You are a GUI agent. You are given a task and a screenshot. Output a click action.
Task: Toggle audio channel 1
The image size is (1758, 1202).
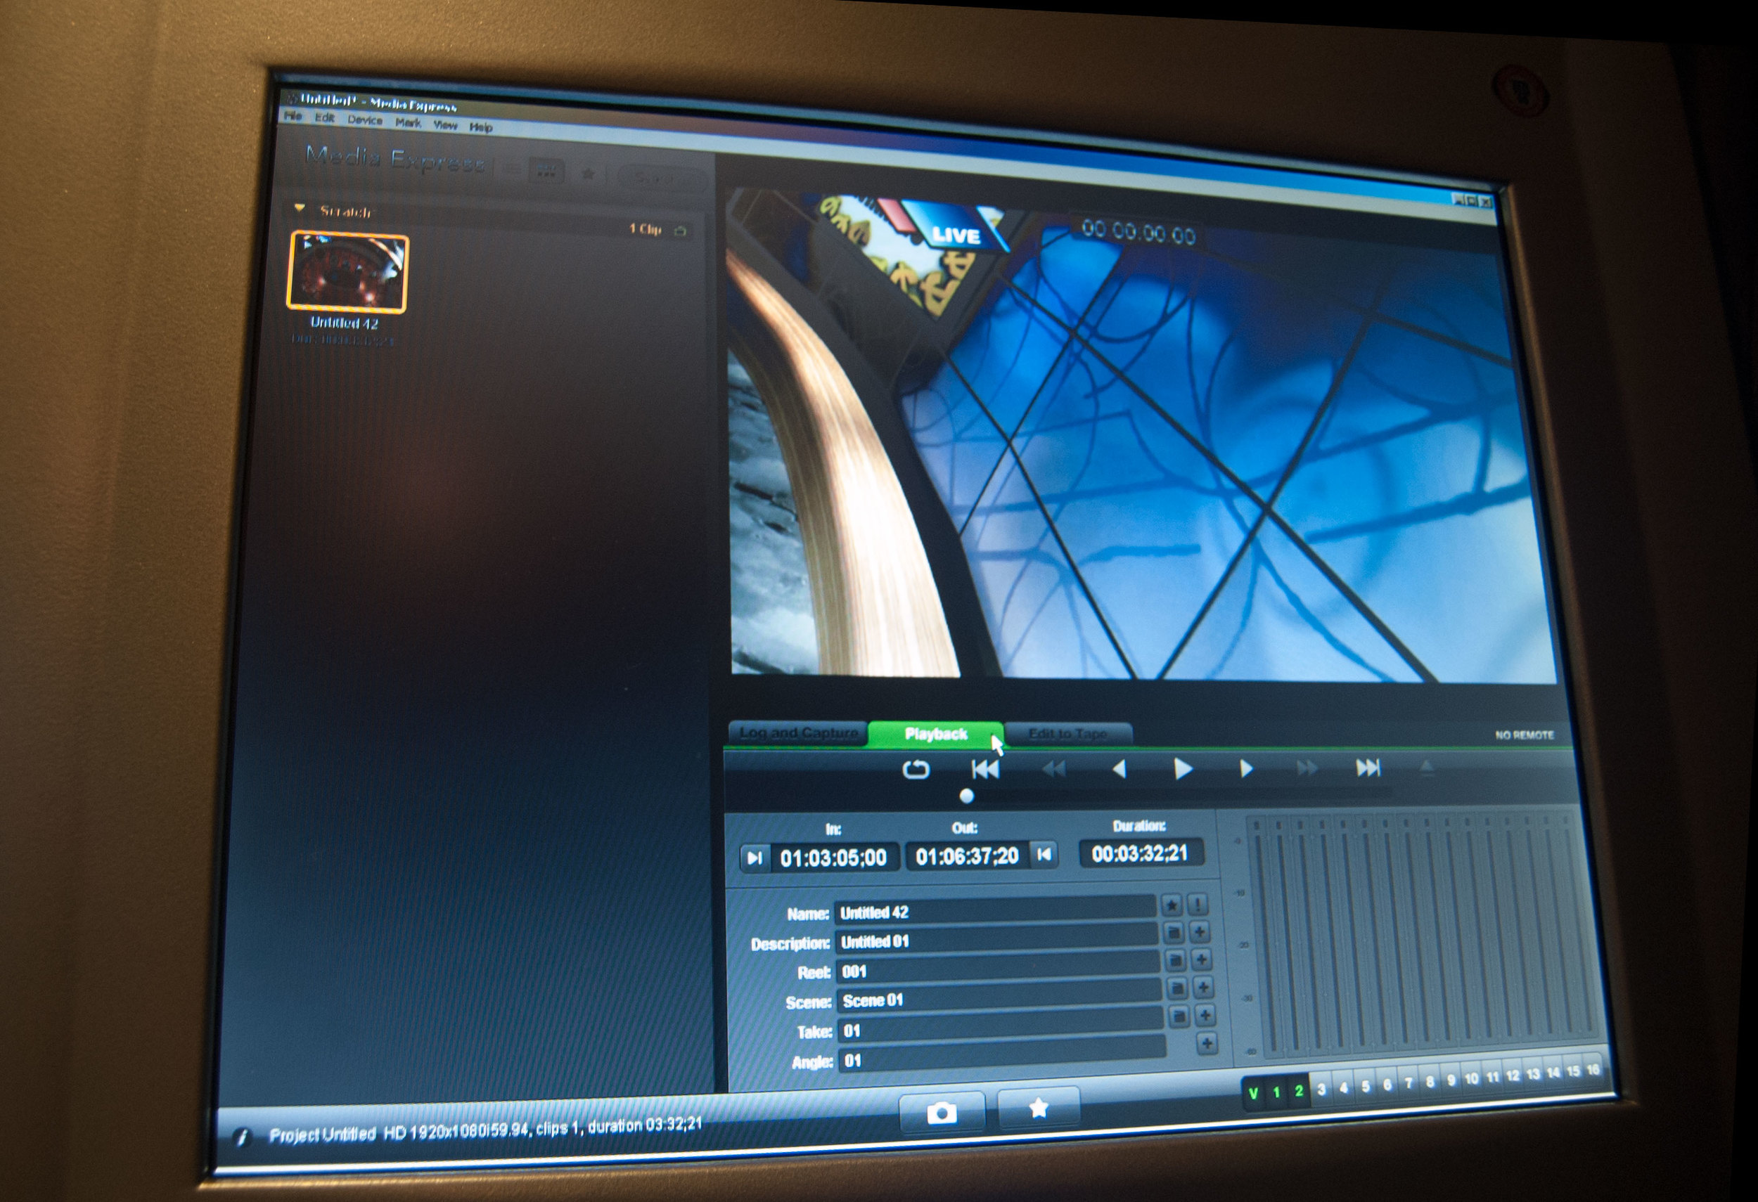pyautogui.click(x=1276, y=1092)
